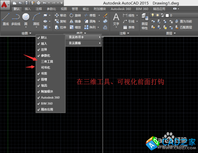The width and height of the screenshot is (198, 153).
Task: Expand the 绘图 panel dropdown
Action: tap(27, 33)
